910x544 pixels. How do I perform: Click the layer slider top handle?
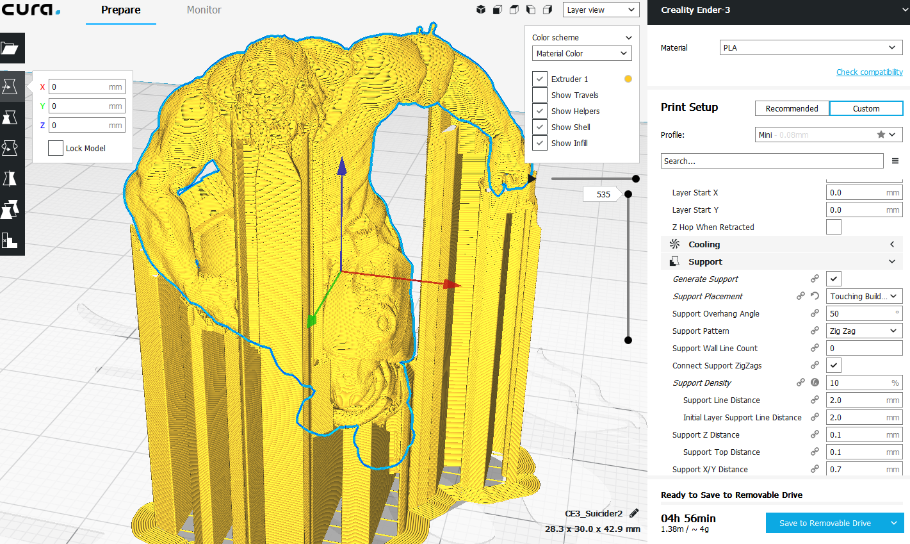(x=628, y=194)
